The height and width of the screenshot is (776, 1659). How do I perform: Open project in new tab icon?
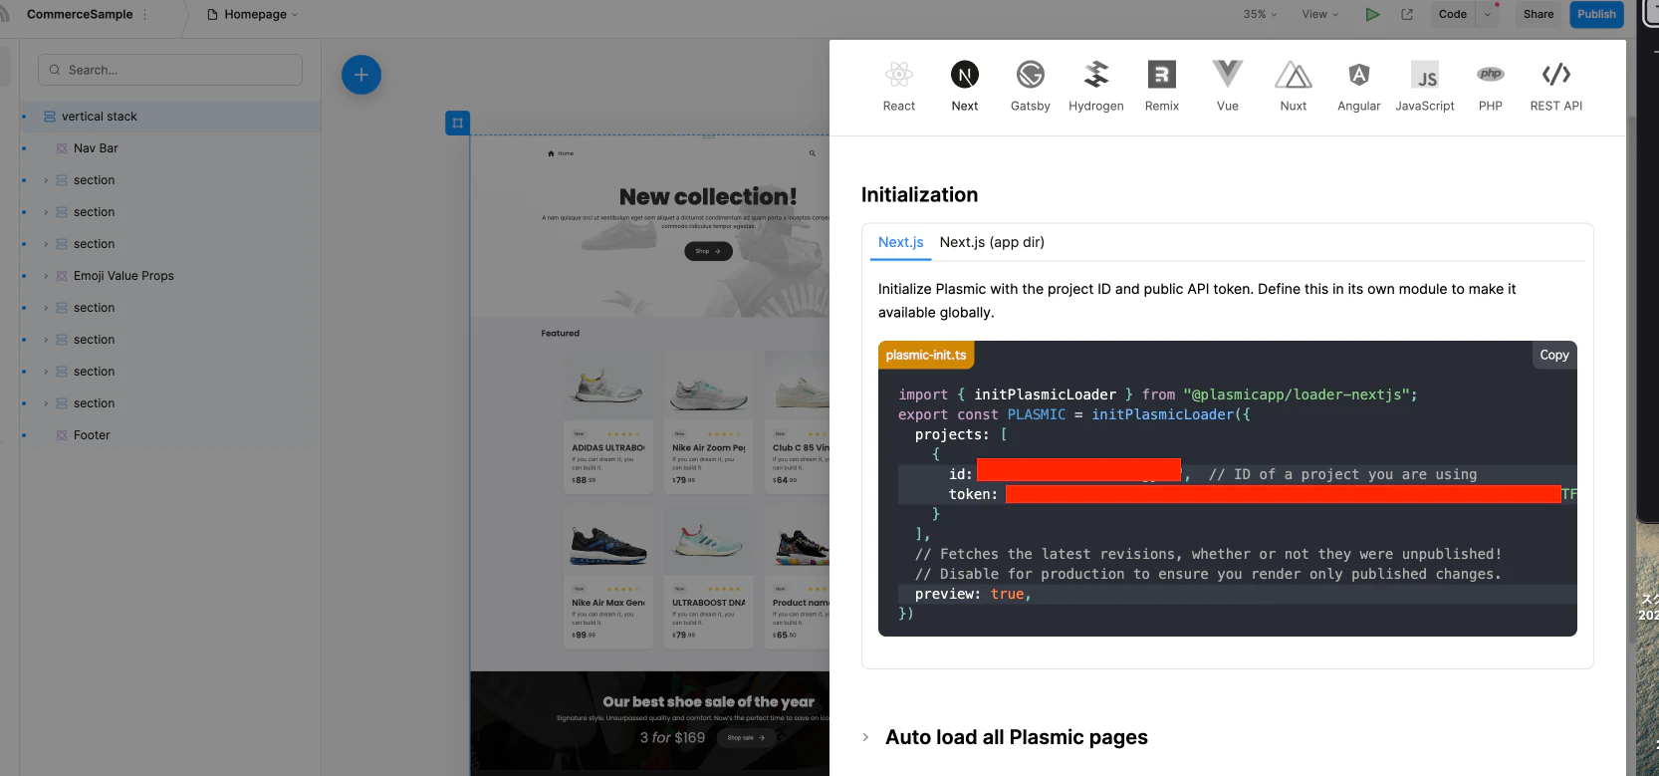pos(1407,14)
